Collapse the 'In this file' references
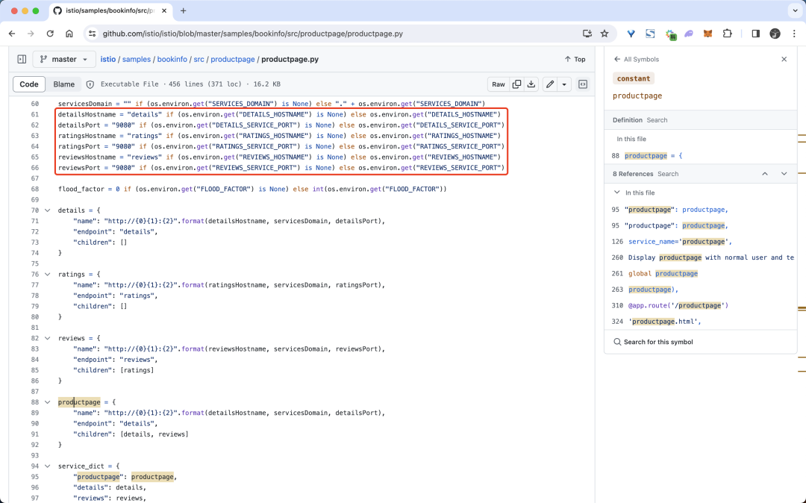 point(616,193)
